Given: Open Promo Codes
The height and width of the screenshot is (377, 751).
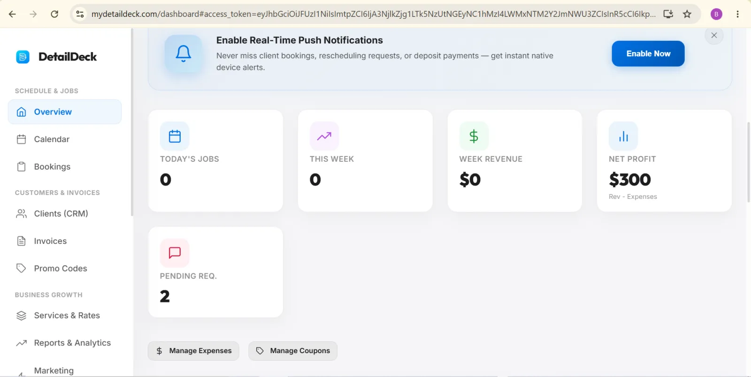Looking at the screenshot, I should pyautogui.click(x=65, y=268).
